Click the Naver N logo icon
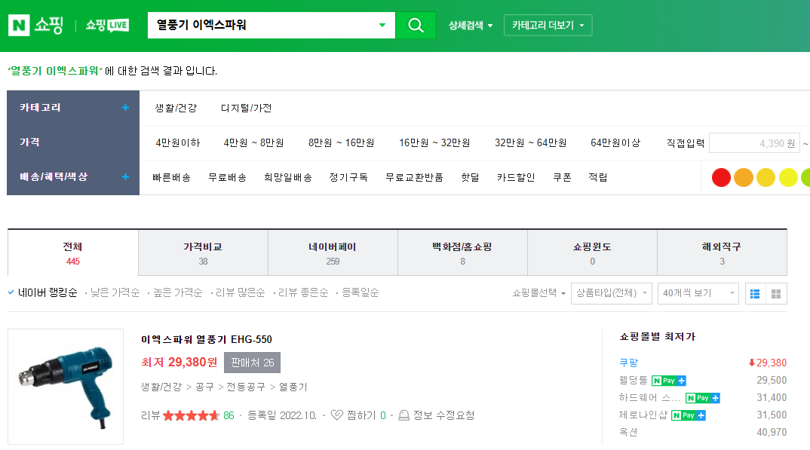 coord(19,25)
